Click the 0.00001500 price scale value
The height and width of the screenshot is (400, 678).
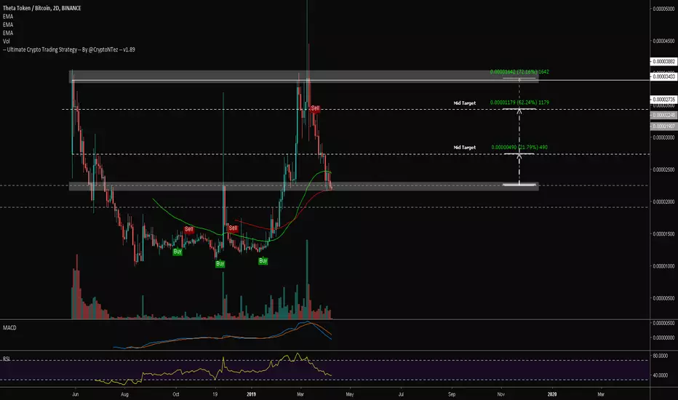click(663, 234)
